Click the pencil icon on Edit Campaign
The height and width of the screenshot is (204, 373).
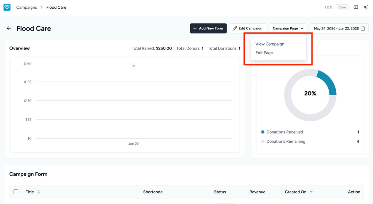click(x=235, y=28)
